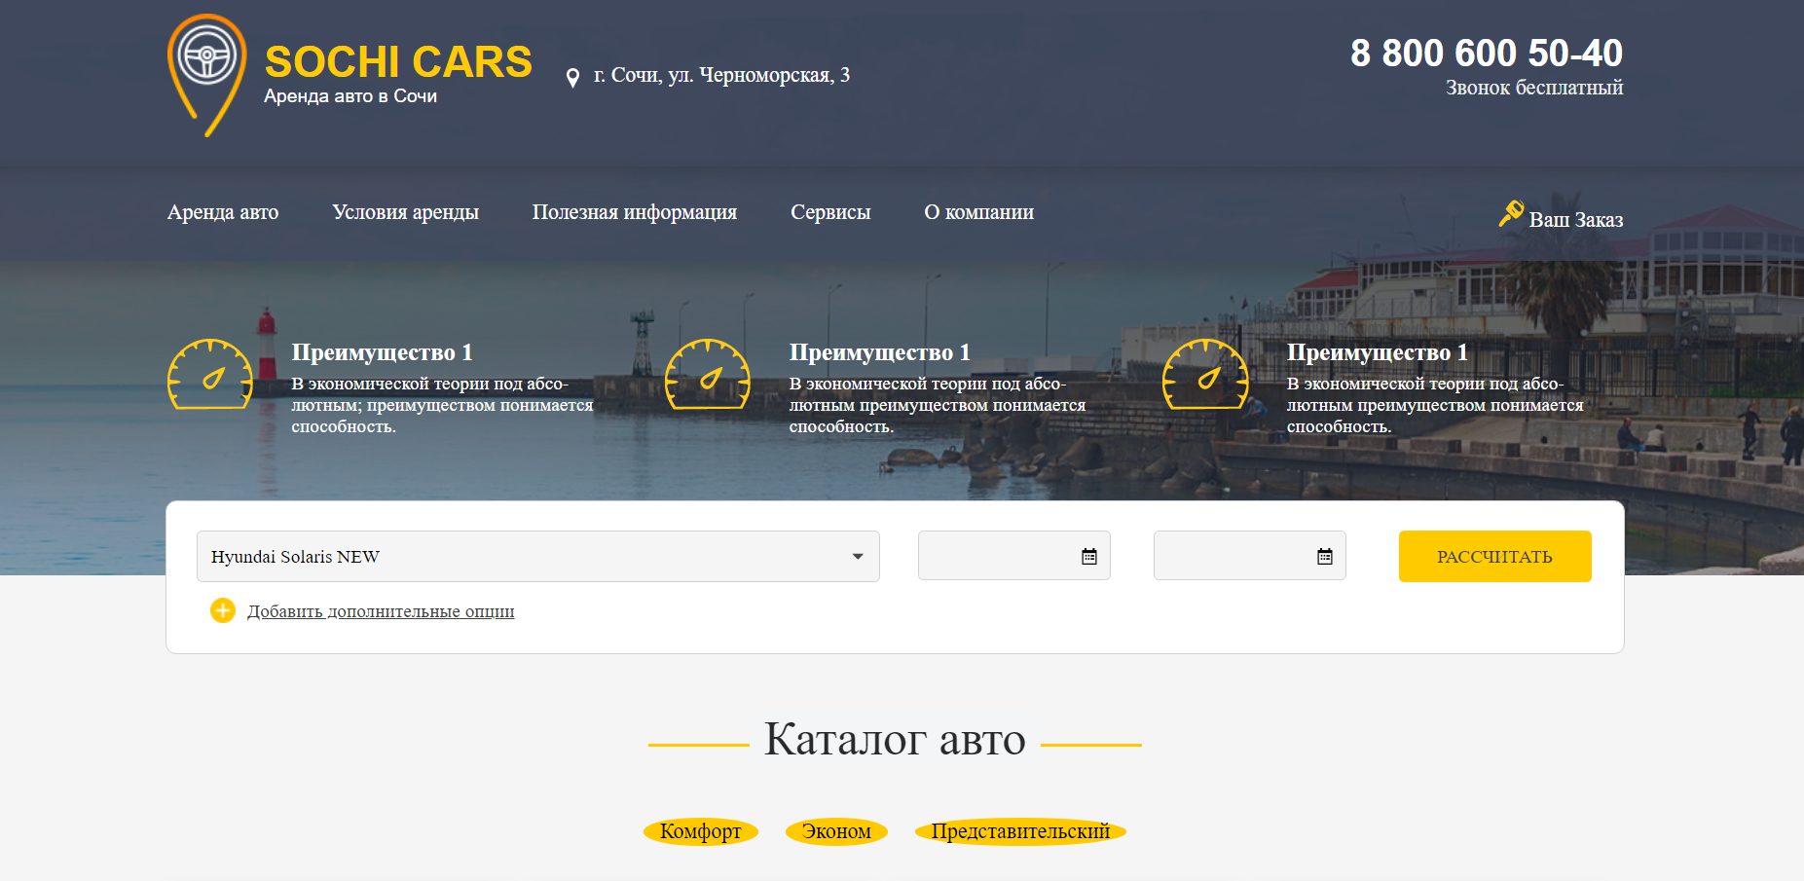Viewport: 1804px width, 881px height.
Task: Open the Hyundai Solaris NEW car dropdown
Action: click(x=537, y=557)
